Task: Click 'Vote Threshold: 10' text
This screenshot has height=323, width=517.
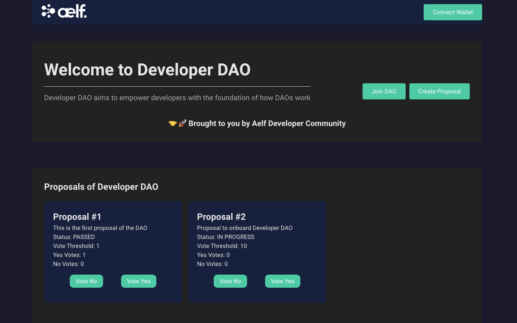Action: coord(222,246)
